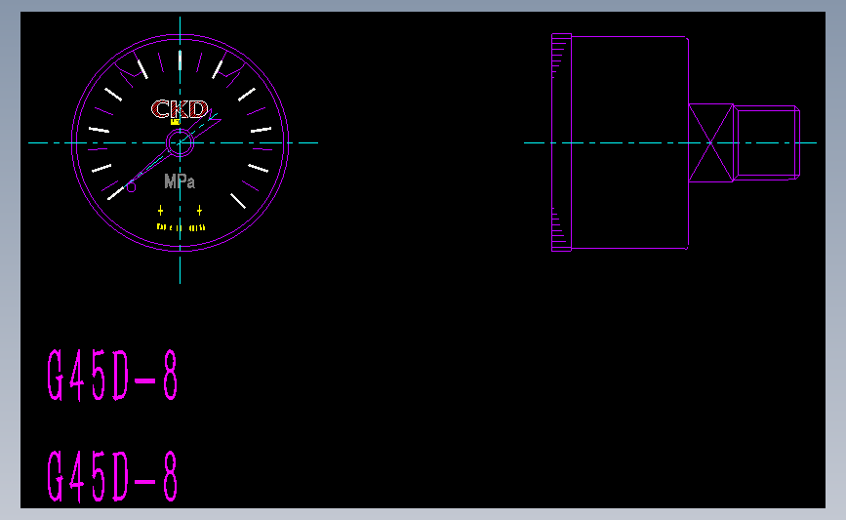Viewport: 846px width, 520px height.
Task: Select the threaded port end in side view
Action: click(x=767, y=143)
